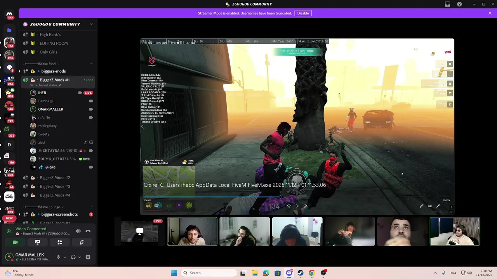Join the EDITING ROOM voice channel
This screenshot has height=279, width=497.
58,43
